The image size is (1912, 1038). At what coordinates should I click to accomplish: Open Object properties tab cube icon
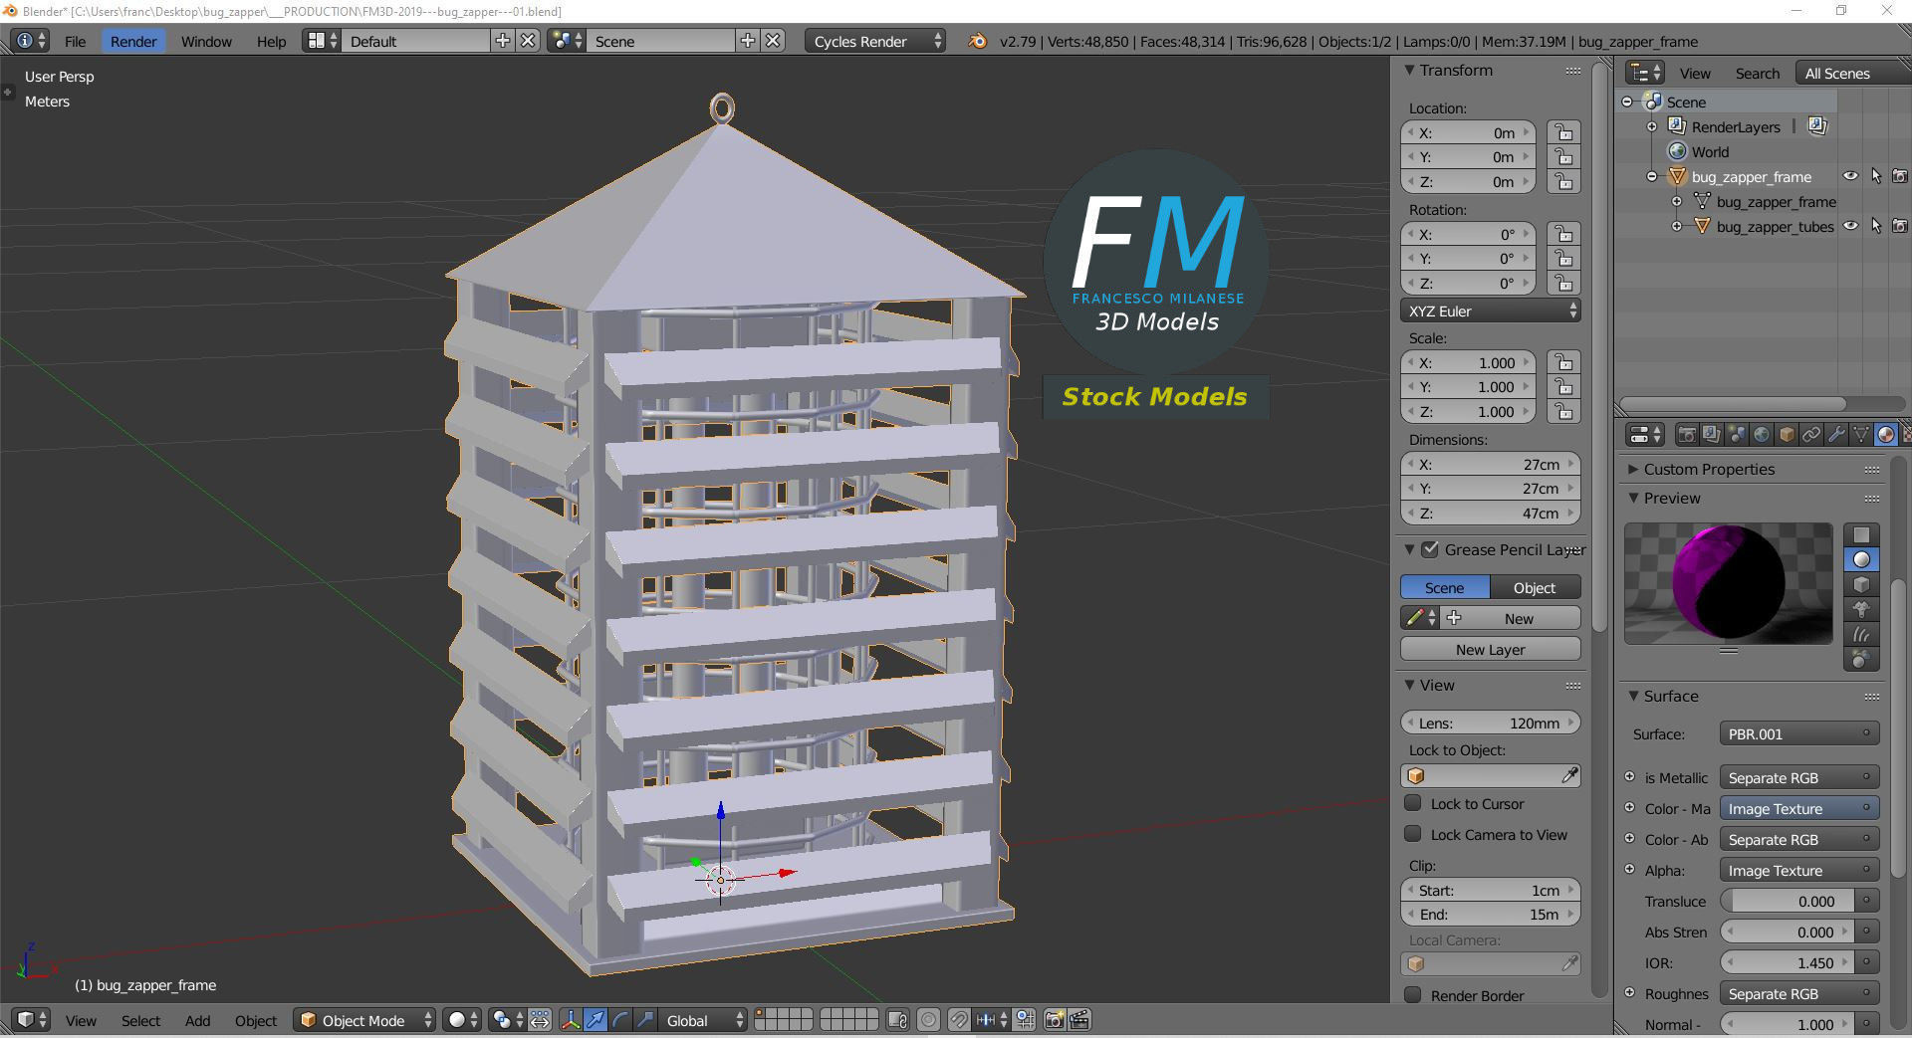coord(1787,435)
